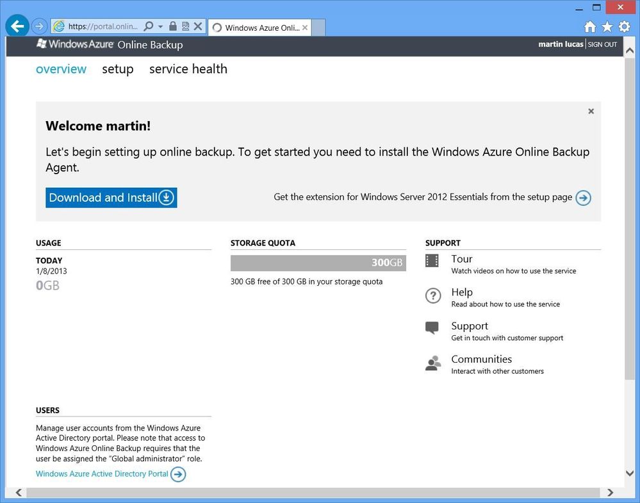Image resolution: width=640 pixels, height=503 pixels.
Task: Maximize the browser window
Action: [596, 8]
